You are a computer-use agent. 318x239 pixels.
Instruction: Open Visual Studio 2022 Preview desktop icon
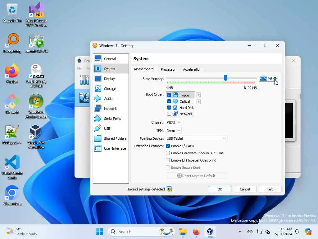click(x=36, y=15)
